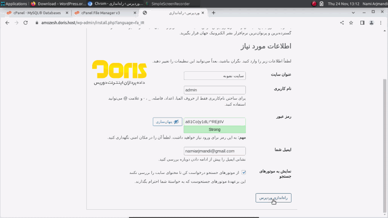Open a new browser tab

pos(213,13)
